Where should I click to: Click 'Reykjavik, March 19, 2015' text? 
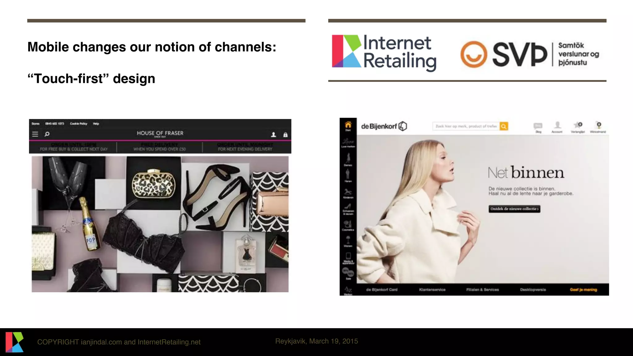(316, 341)
